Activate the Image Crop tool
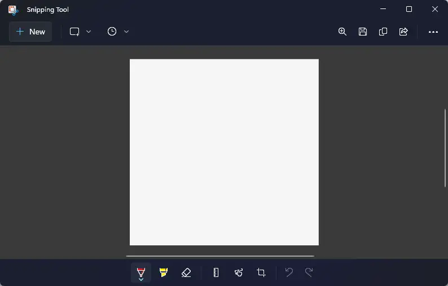Screen dimensions: 448x286 [x=261, y=272]
